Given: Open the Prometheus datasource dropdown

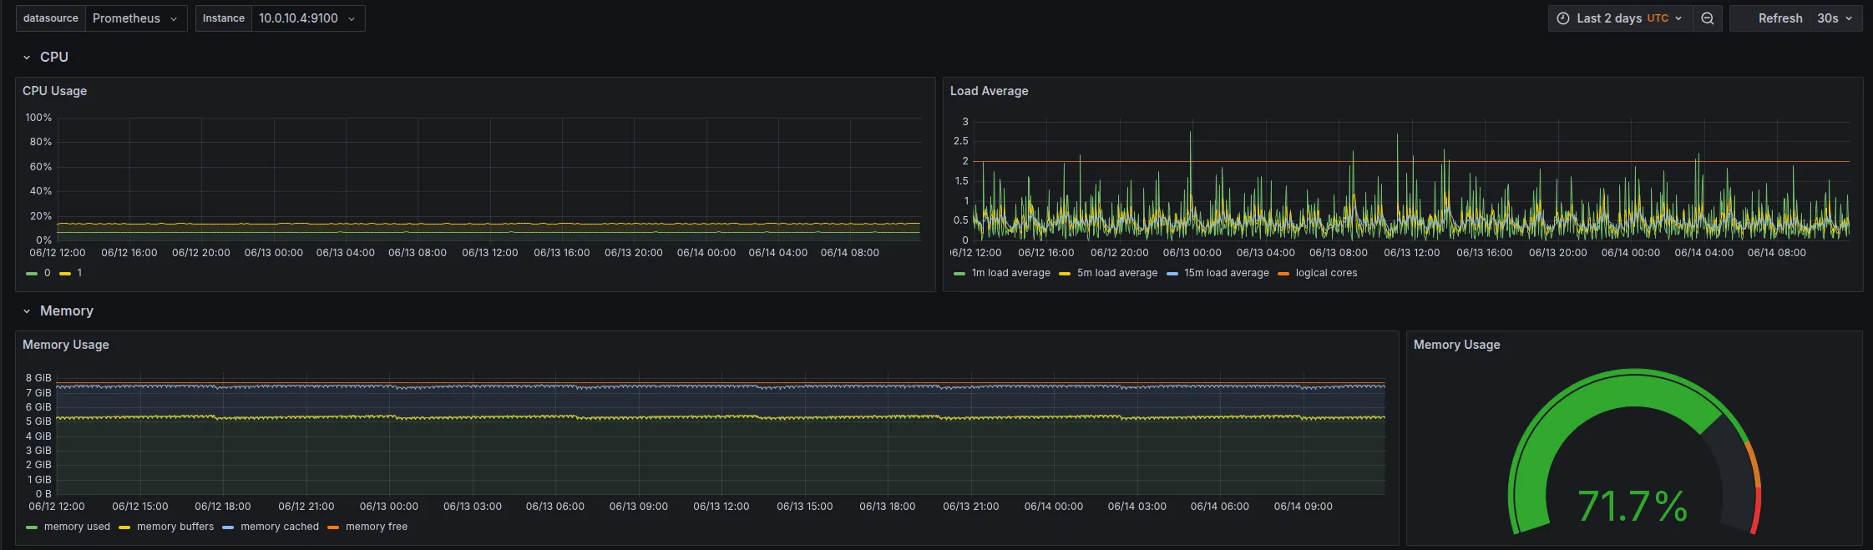Looking at the screenshot, I should (x=135, y=18).
